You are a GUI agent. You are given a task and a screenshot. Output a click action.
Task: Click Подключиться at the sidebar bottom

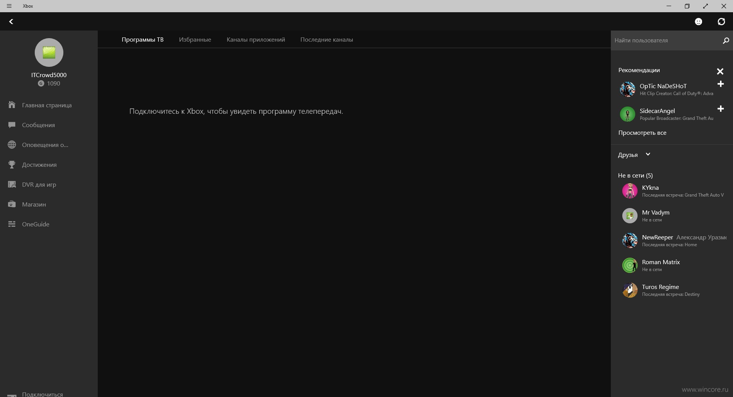pyautogui.click(x=42, y=394)
